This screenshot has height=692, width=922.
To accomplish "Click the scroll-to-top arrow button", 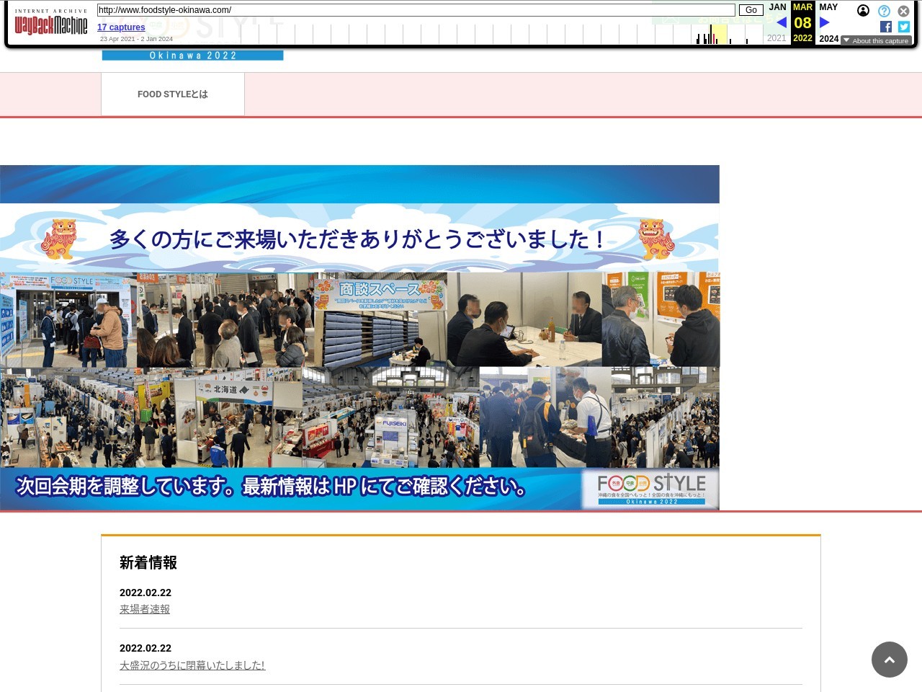I will click(890, 660).
